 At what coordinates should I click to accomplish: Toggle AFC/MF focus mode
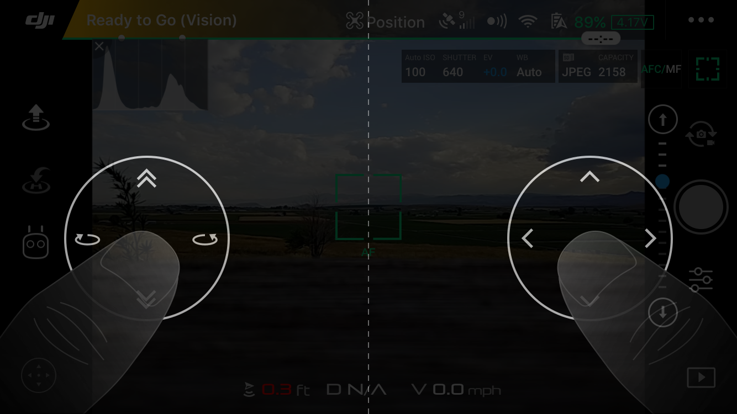661,69
